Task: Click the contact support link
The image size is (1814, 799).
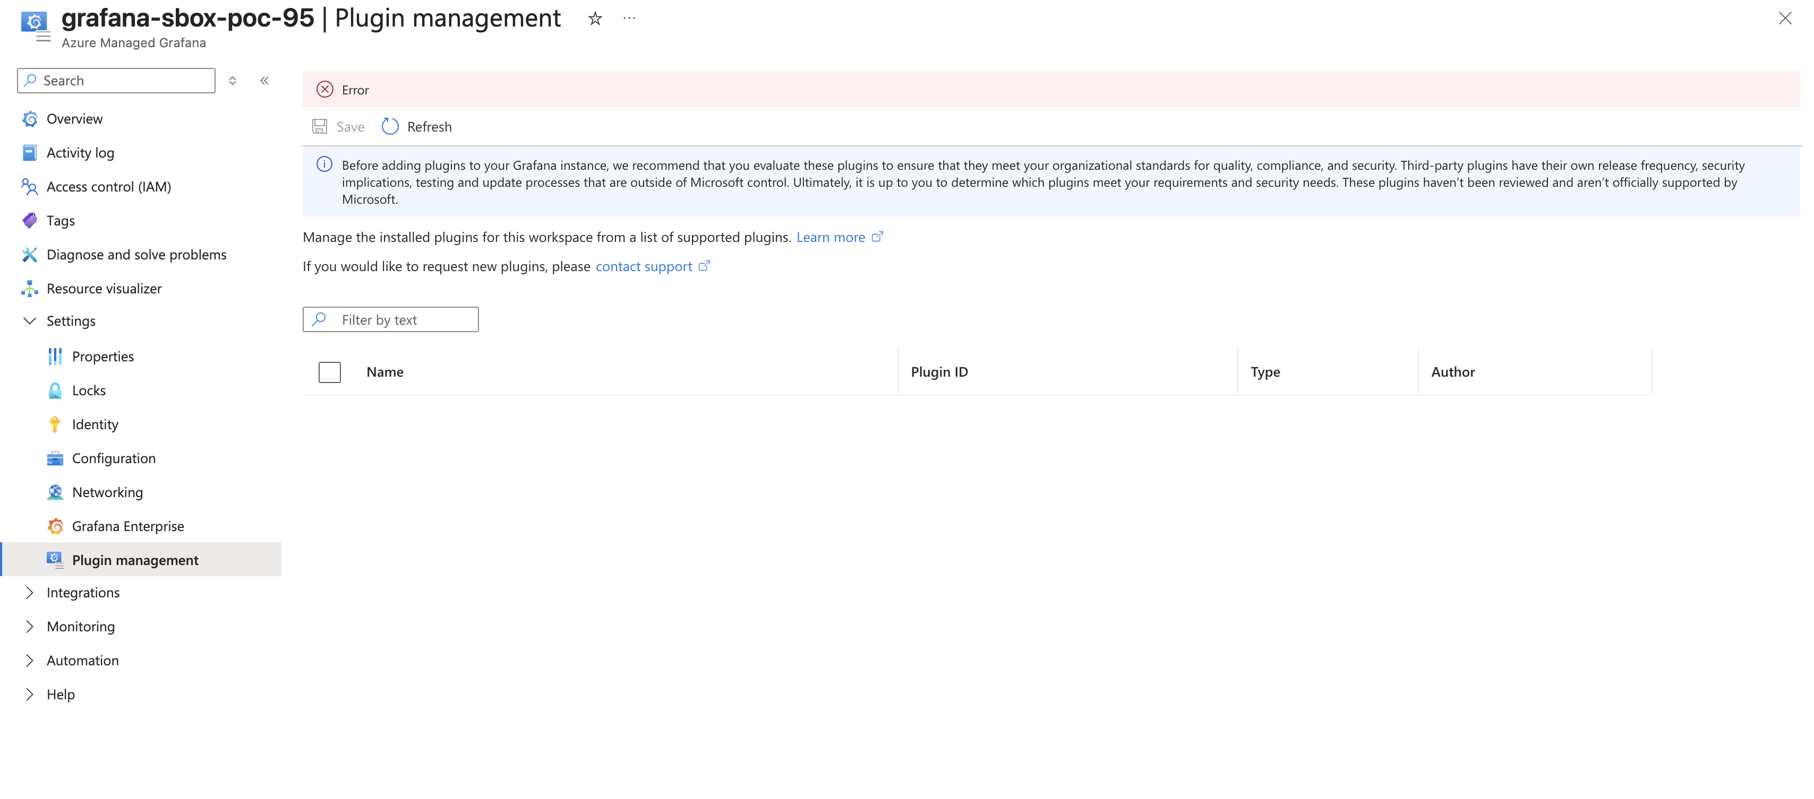Action: (643, 266)
